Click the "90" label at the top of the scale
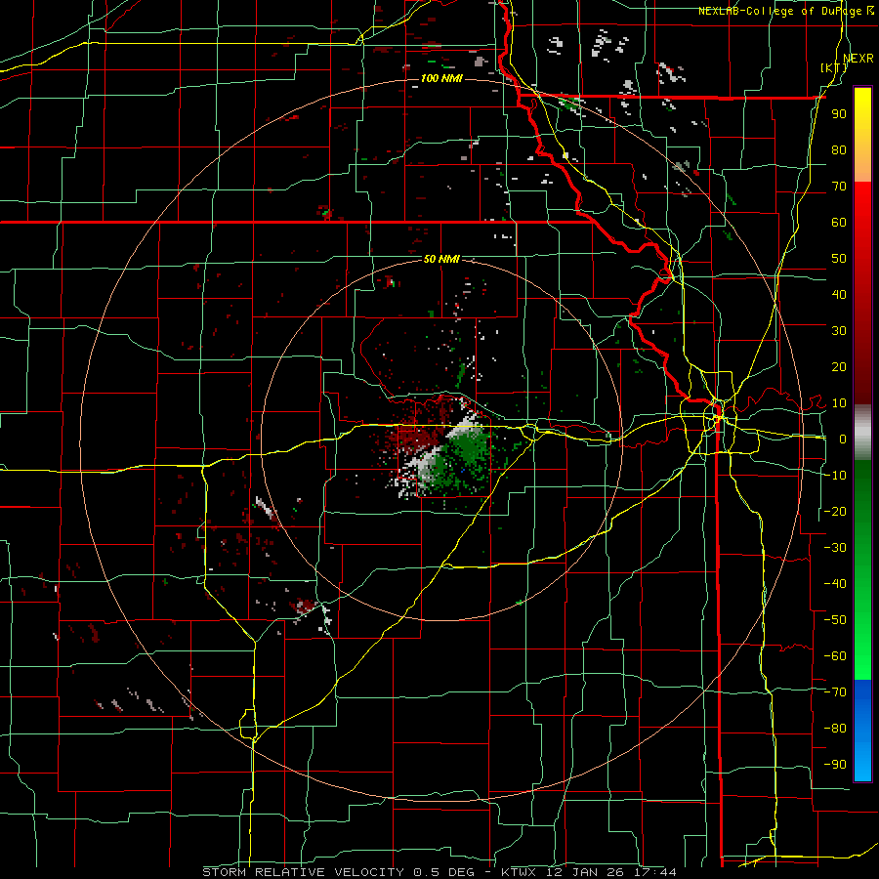Screen dimensions: 879x879 [839, 114]
